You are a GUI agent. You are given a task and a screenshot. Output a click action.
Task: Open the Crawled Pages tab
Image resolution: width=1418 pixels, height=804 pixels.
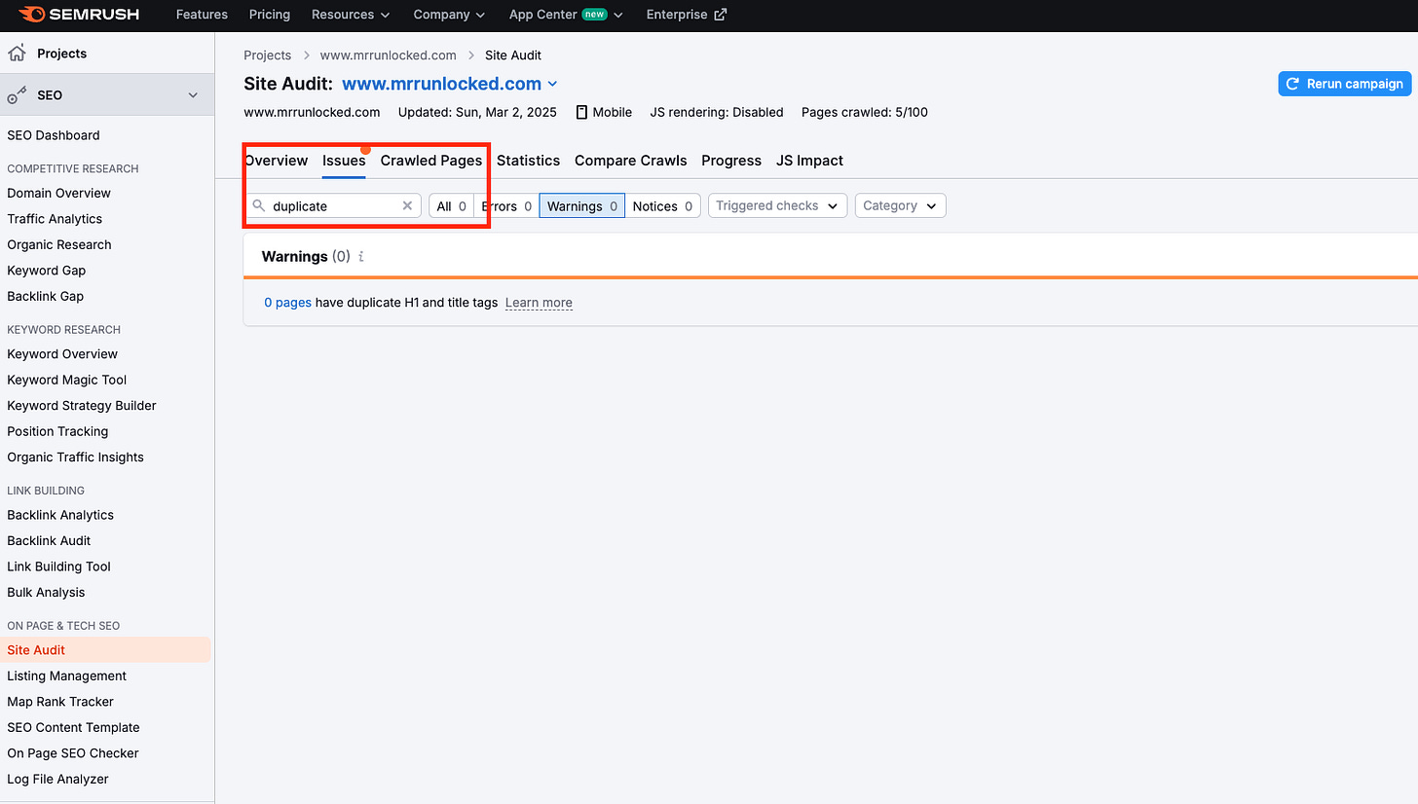(430, 161)
